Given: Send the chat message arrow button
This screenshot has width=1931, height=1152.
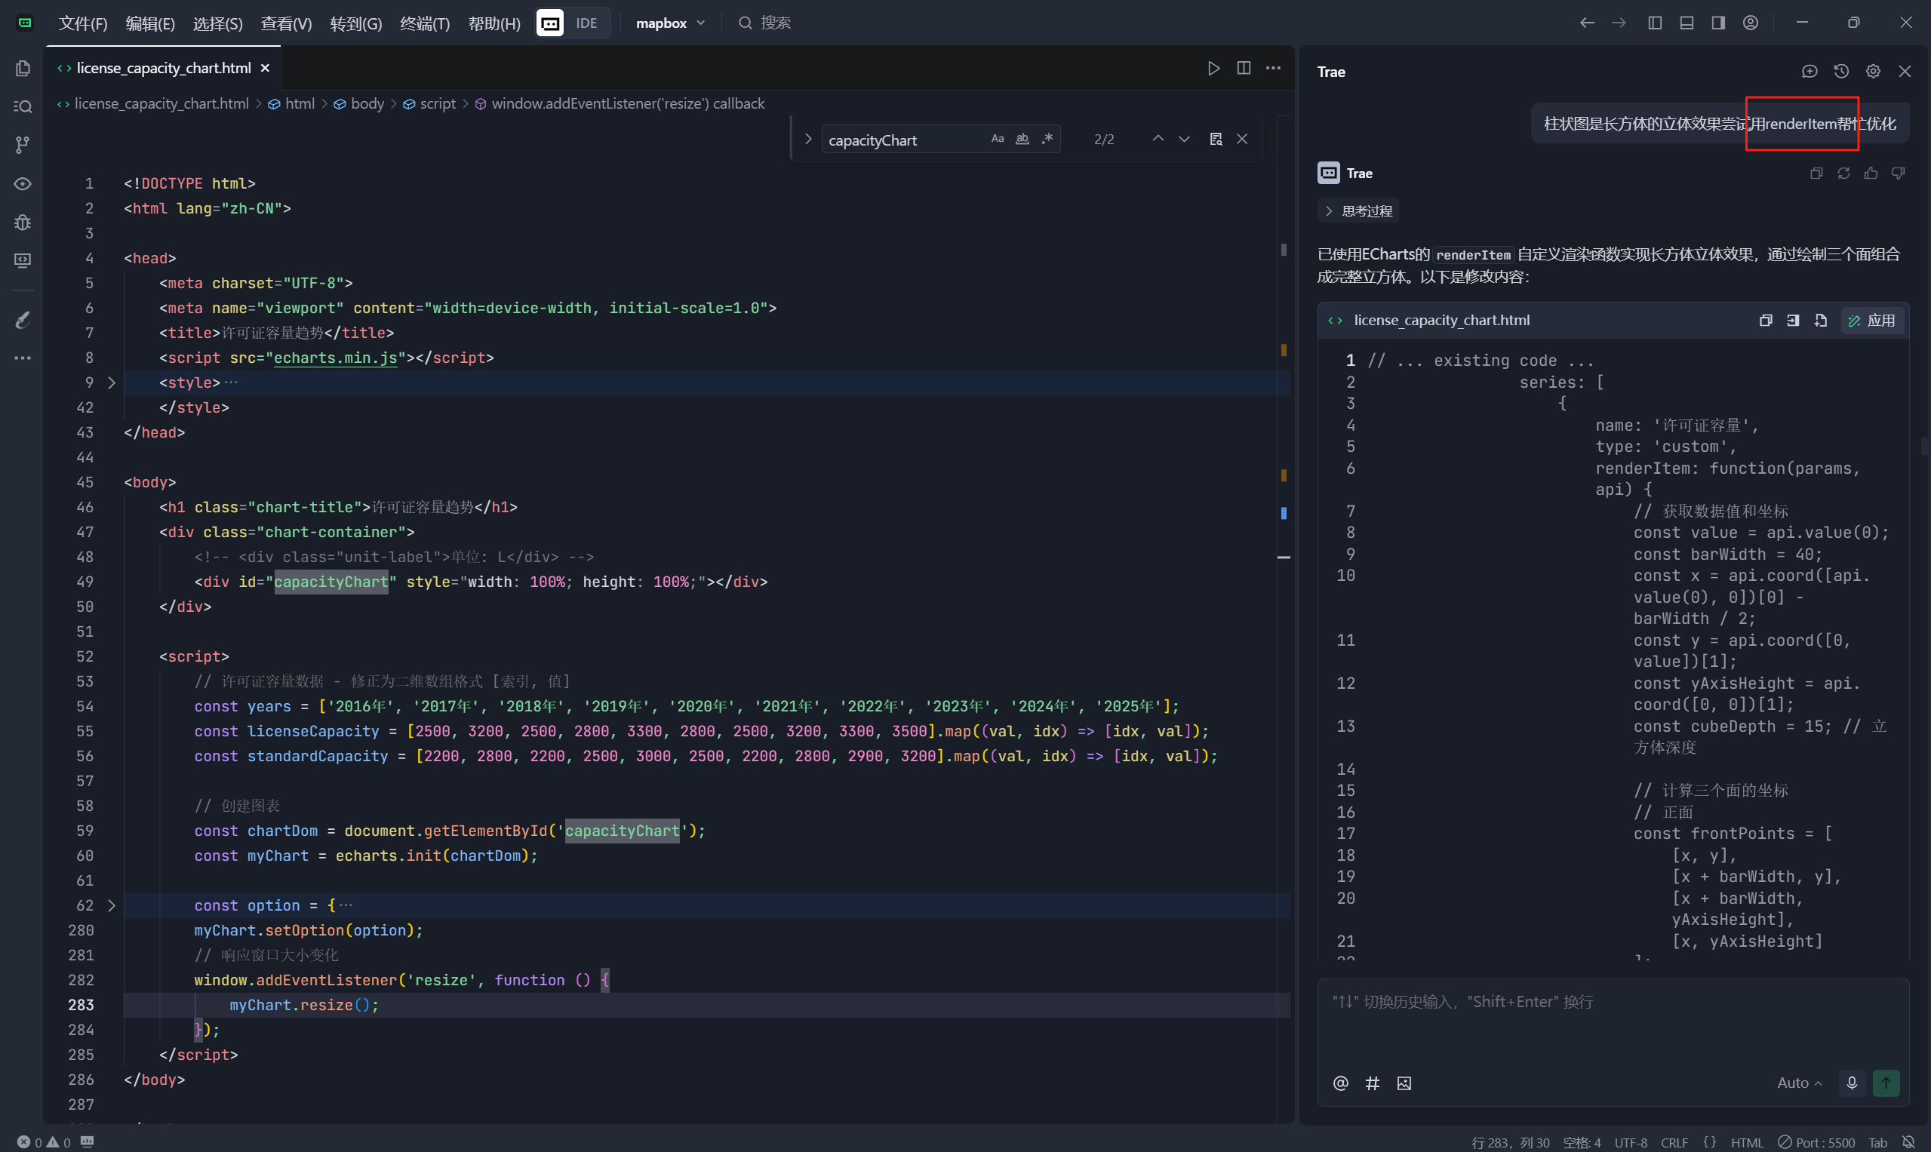Looking at the screenshot, I should (x=1886, y=1083).
